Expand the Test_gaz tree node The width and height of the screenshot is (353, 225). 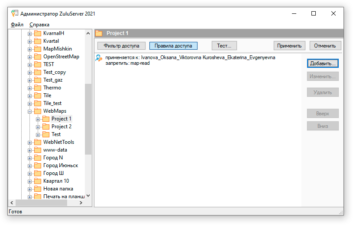point(30,80)
